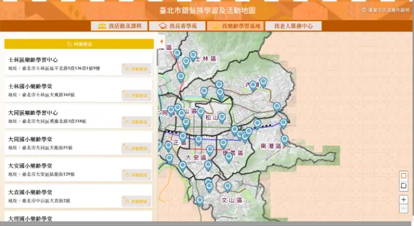Click southernmost marker below 文山區 label

(200, 201)
